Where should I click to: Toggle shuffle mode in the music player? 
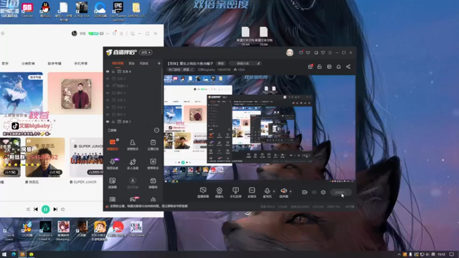click(x=28, y=209)
